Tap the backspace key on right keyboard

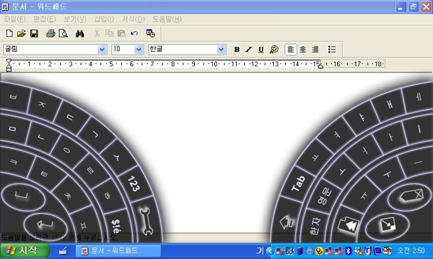[x=409, y=197]
